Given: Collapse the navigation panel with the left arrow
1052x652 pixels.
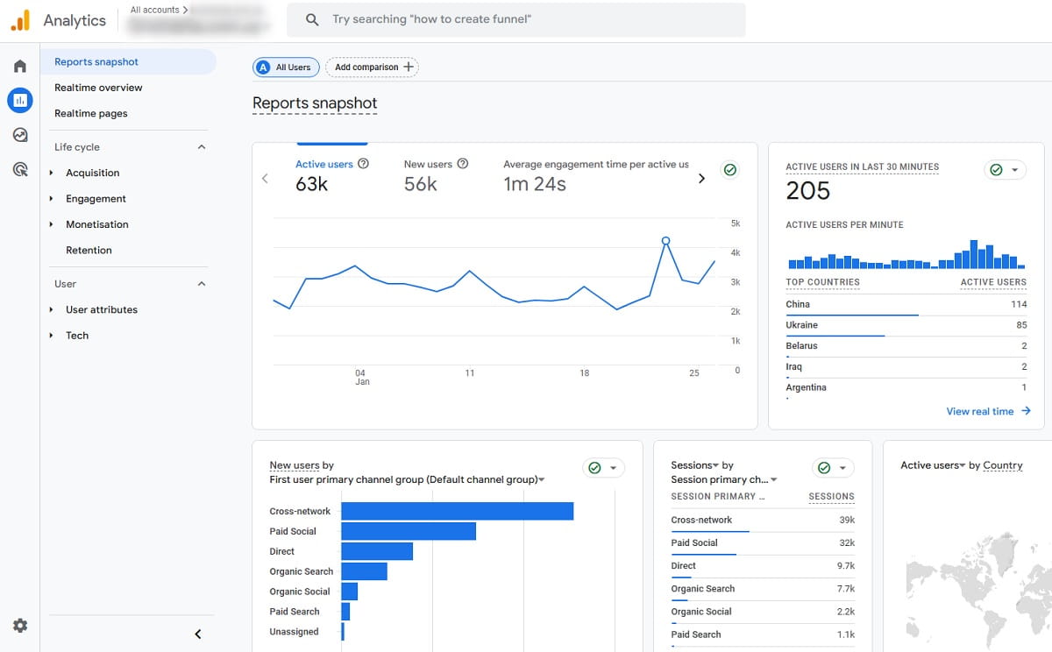Looking at the screenshot, I should pos(197,634).
